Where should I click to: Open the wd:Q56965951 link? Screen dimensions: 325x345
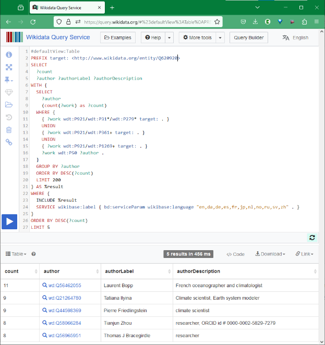coord(65,336)
